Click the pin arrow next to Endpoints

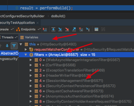pyautogui.click(x=39, y=29)
